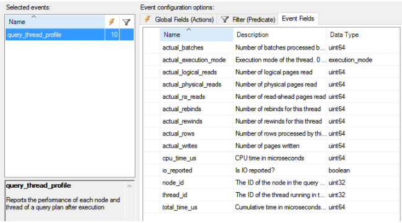Sort event fields by Data Type header
This screenshot has width=402, height=223.
363,35
